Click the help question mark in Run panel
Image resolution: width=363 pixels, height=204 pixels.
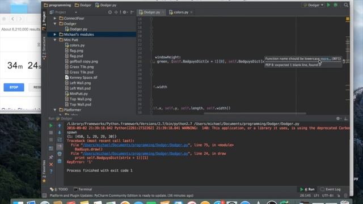[51, 171]
